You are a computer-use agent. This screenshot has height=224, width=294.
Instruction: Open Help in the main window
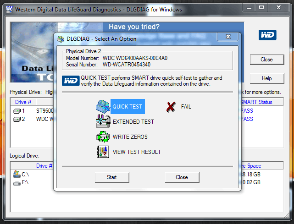tap(267, 78)
